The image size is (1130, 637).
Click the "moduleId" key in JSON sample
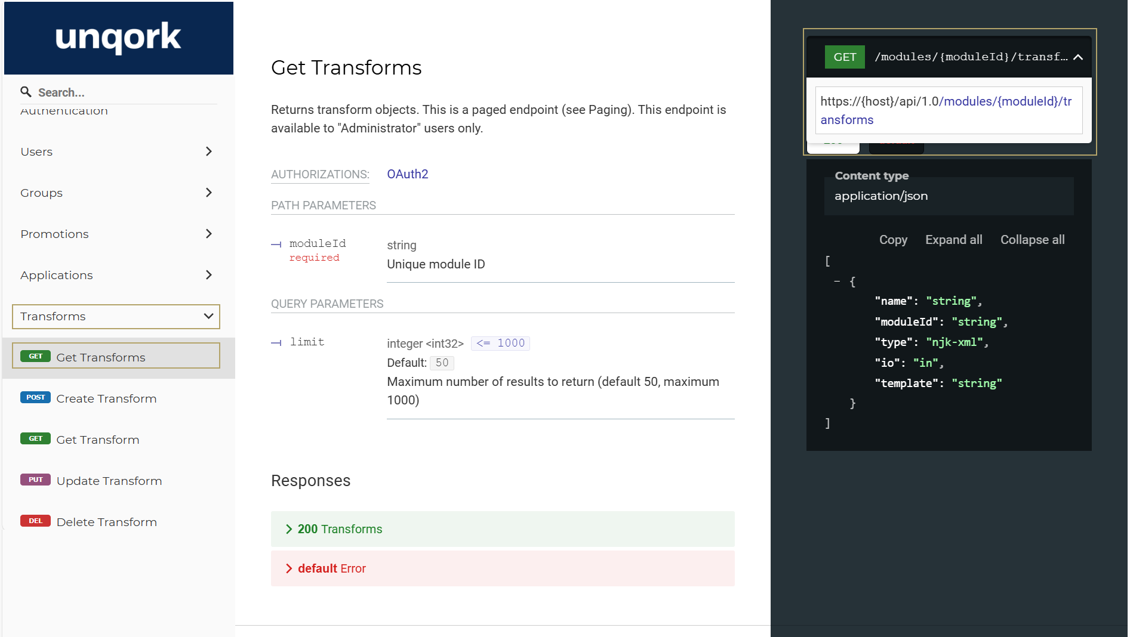[x=906, y=322]
